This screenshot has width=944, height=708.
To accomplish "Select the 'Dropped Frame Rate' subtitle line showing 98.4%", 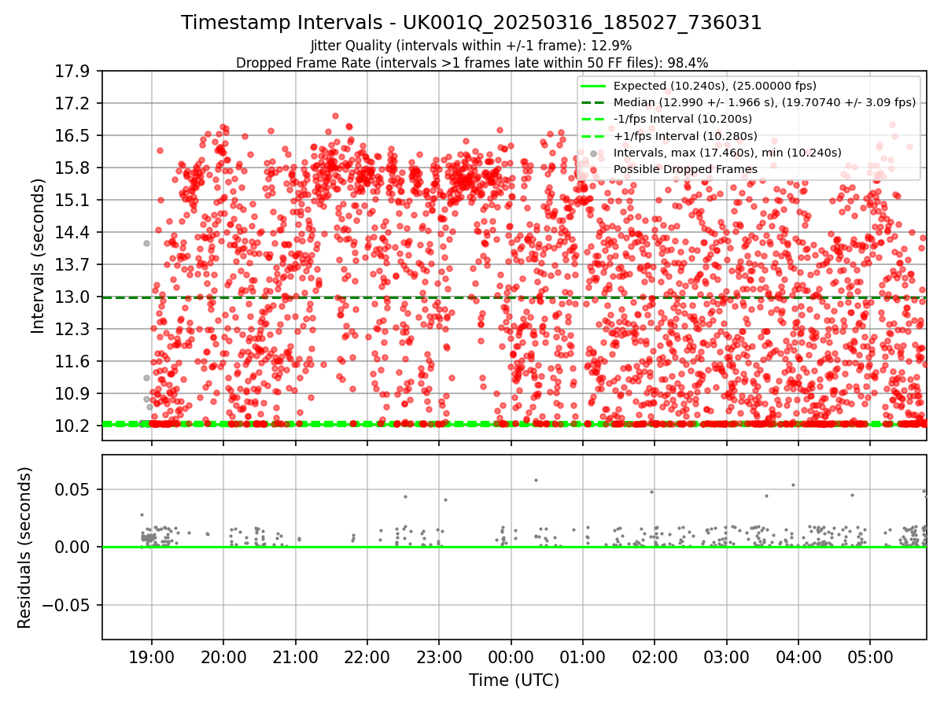I will point(472,62).
